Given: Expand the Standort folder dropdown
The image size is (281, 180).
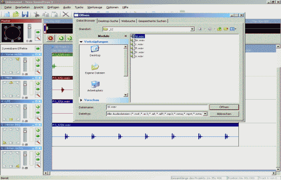Looking at the screenshot, I should (x=193, y=29).
